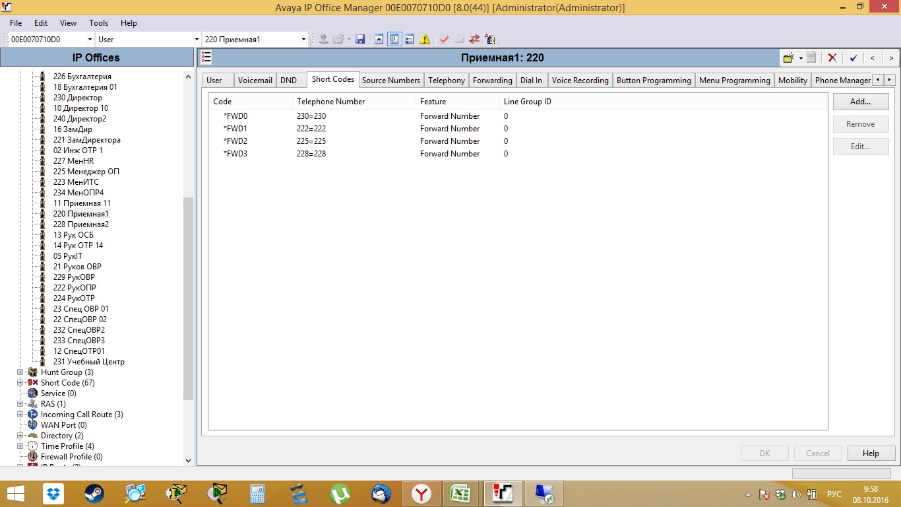The image size is (901, 507).
Task: Select Firewall Profile (0) in the tree
Action: click(x=71, y=457)
